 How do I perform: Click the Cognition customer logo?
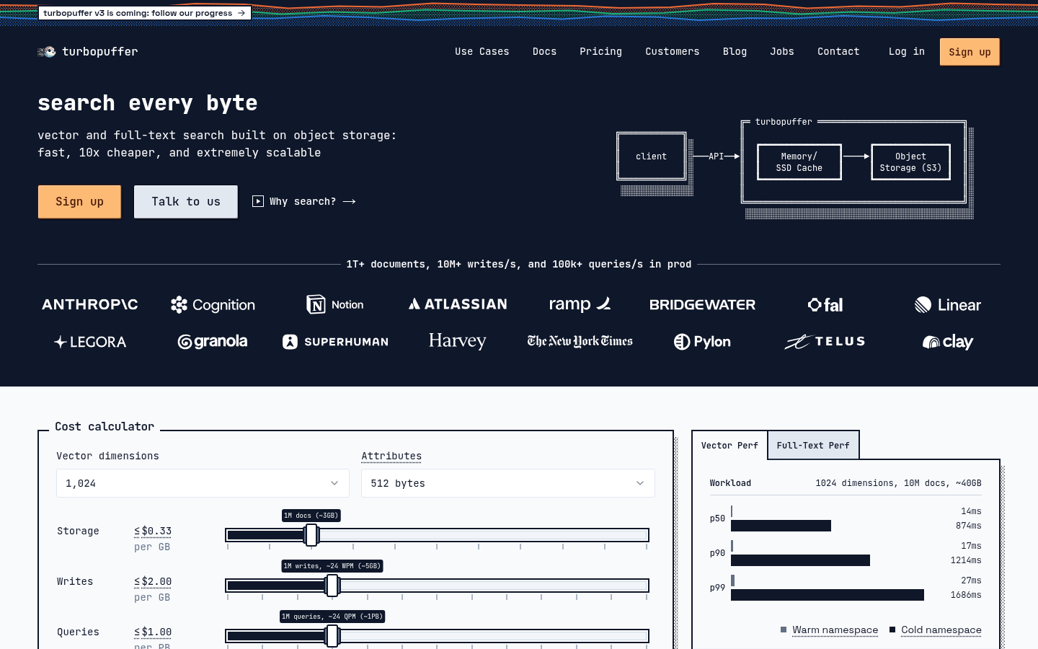tap(213, 305)
